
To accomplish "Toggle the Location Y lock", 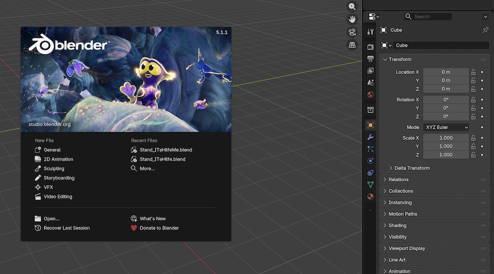I will (x=473, y=80).
